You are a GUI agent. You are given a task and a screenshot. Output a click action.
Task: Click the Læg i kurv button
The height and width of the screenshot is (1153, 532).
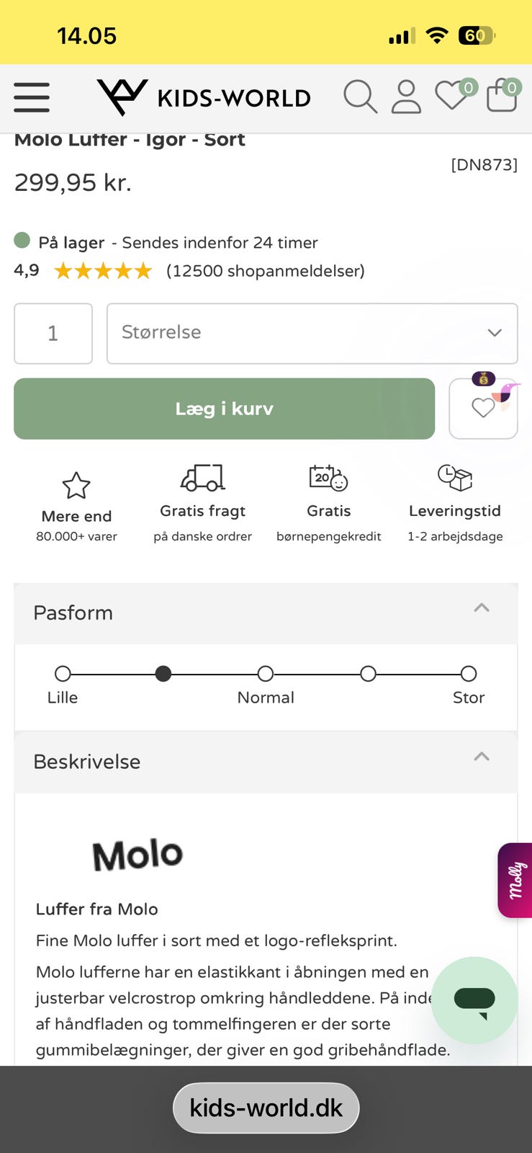(224, 409)
